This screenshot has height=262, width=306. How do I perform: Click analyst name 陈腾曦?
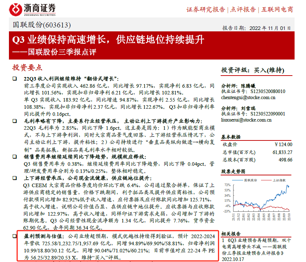[248, 86]
